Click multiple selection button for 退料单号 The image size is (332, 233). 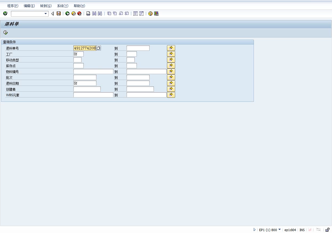pyautogui.click(x=171, y=48)
